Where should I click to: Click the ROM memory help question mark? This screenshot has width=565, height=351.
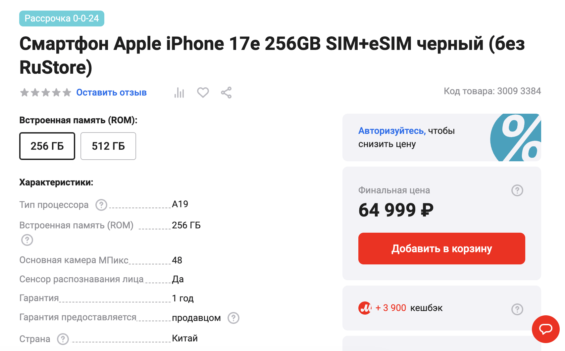pos(27,240)
